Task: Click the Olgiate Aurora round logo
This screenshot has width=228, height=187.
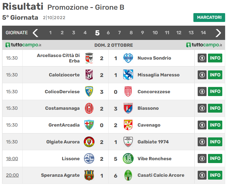Action: click(89, 142)
